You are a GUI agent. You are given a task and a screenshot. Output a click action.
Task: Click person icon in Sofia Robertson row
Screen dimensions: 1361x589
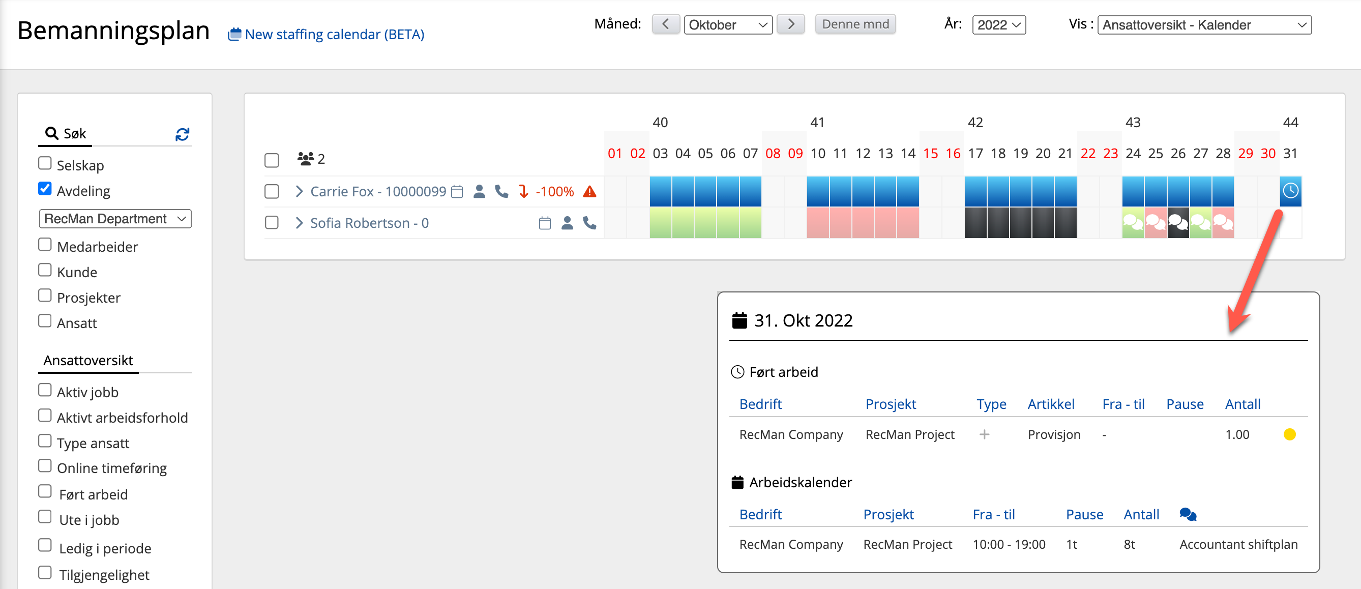coord(567,223)
